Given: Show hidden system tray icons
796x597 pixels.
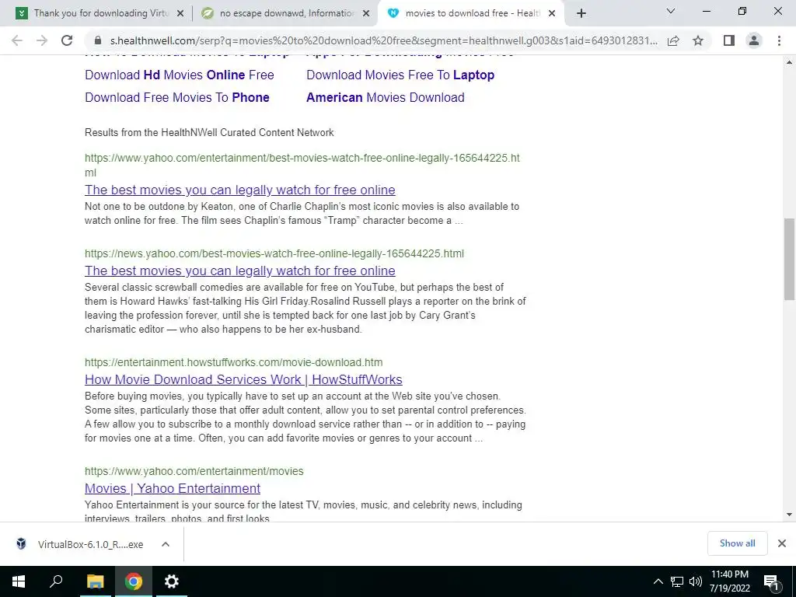Looking at the screenshot, I should click(x=658, y=581).
